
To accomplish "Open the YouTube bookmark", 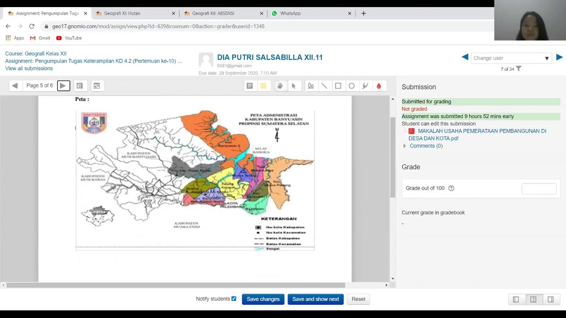I will click(69, 38).
